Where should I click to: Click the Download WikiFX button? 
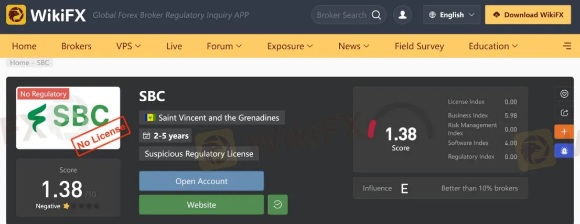pos(528,15)
